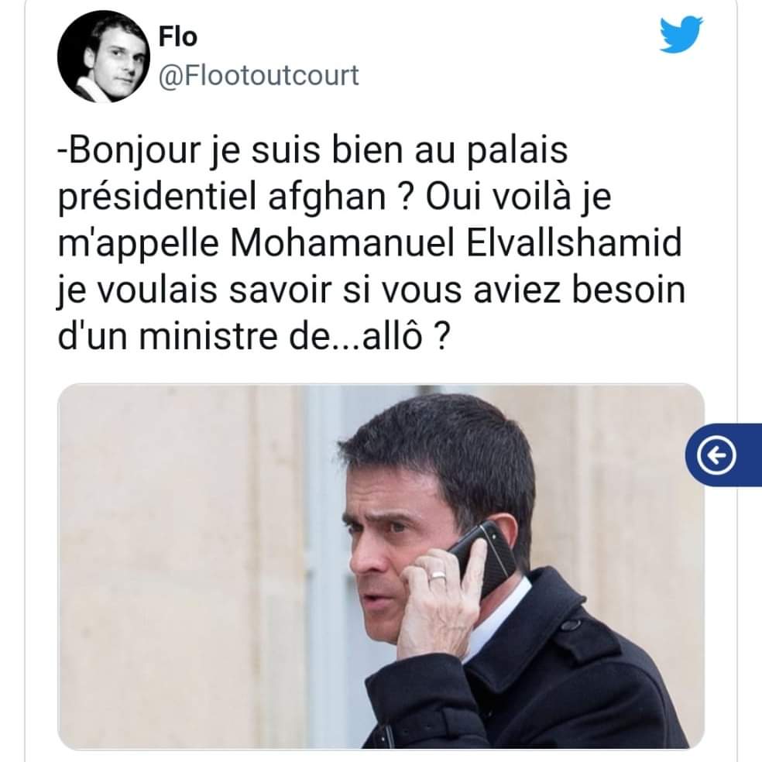Click the smartphone held in the photo
Image resolution: width=762 pixels, height=762 pixels.
click(x=483, y=558)
